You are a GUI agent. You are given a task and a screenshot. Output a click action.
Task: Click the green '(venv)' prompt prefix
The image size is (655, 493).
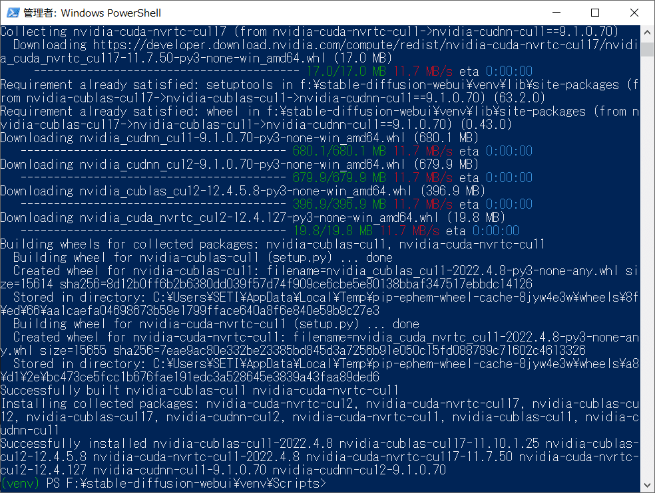pyautogui.click(x=20, y=484)
